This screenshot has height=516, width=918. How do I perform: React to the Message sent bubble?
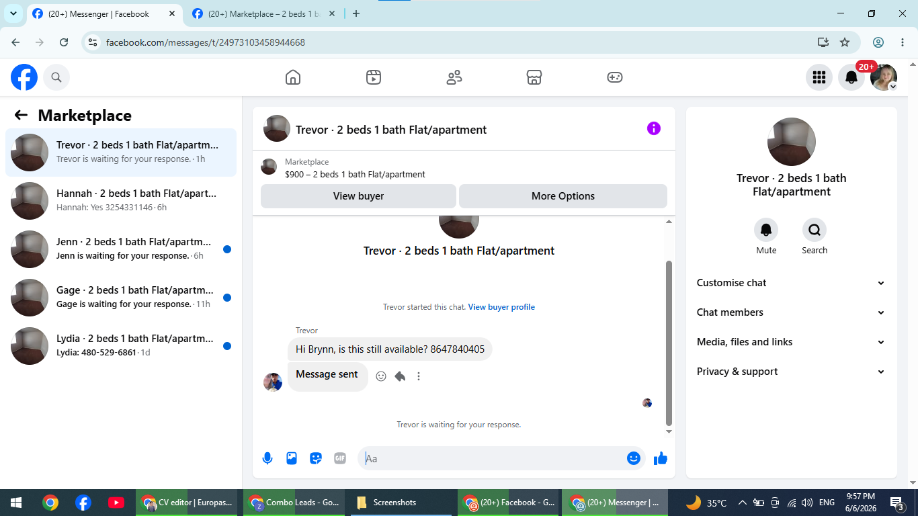[x=381, y=376]
